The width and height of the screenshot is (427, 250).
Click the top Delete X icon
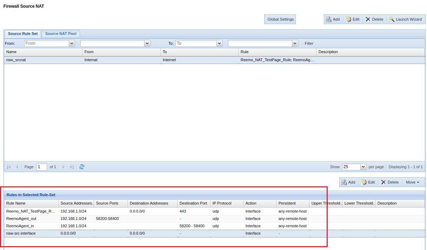[368, 20]
